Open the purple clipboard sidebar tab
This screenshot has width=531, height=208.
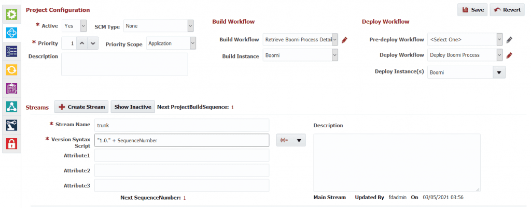pyautogui.click(x=12, y=88)
